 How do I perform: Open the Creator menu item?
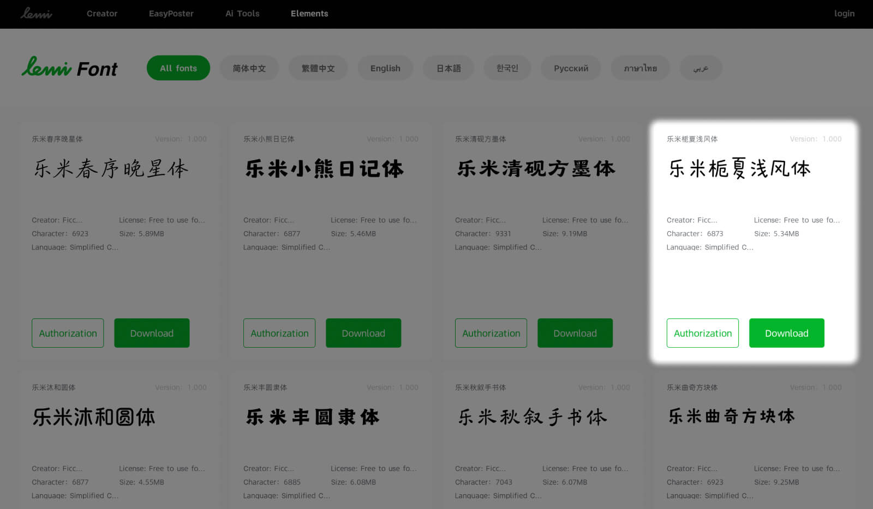coord(102,14)
